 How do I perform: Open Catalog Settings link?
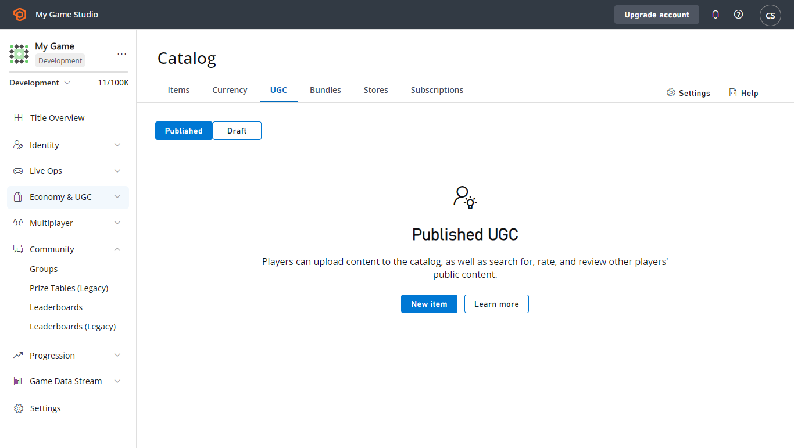[689, 93]
